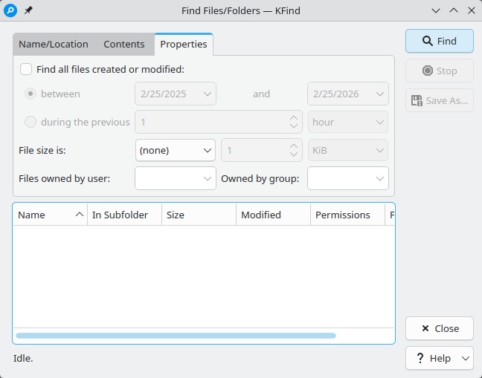Click the Save As button
The width and height of the screenshot is (482, 378).
(x=440, y=101)
